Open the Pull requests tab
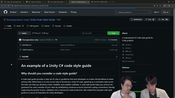Image resolution: width=175 pixels, height=98 pixels. tap(33, 26)
